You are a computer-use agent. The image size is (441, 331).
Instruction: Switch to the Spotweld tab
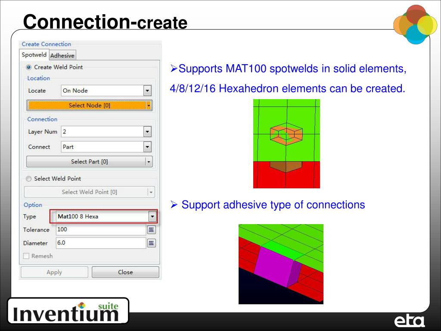pyautogui.click(x=34, y=55)
